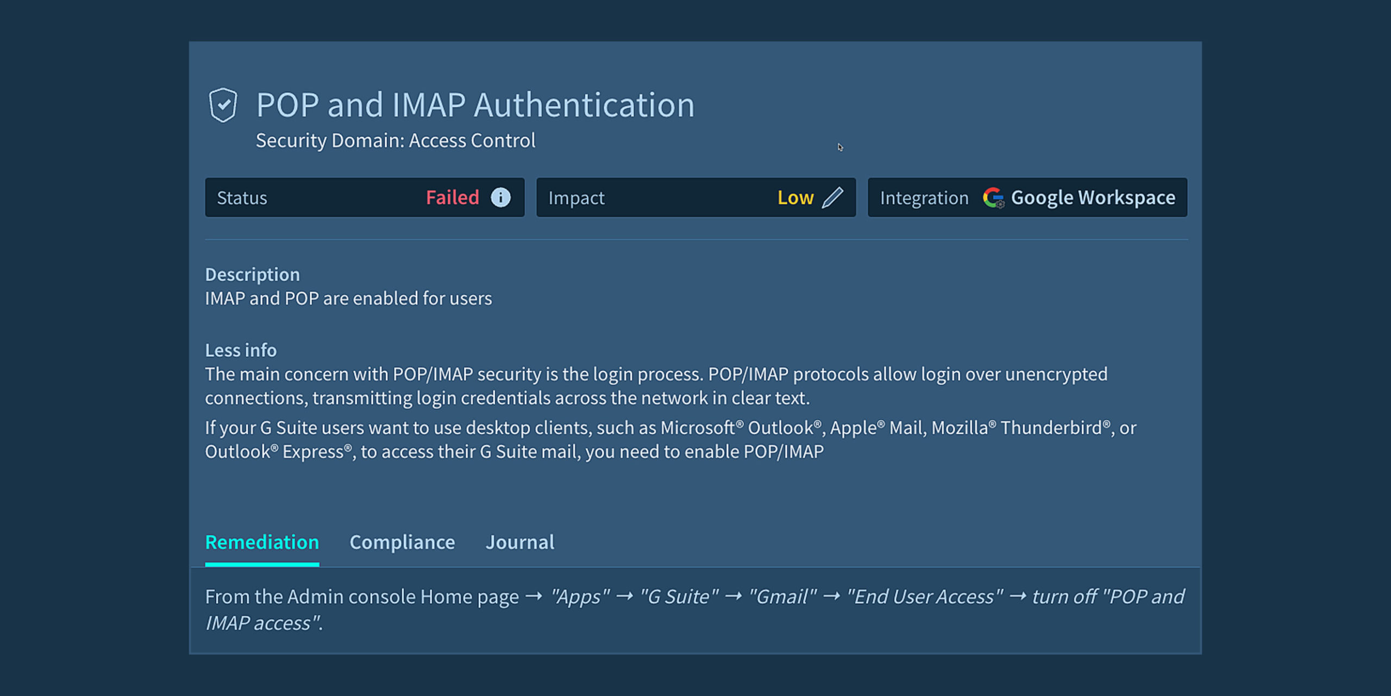Click the POP and IMAP Authentication title
This screenshot has width=1391, height=696.
click(475, 105)
